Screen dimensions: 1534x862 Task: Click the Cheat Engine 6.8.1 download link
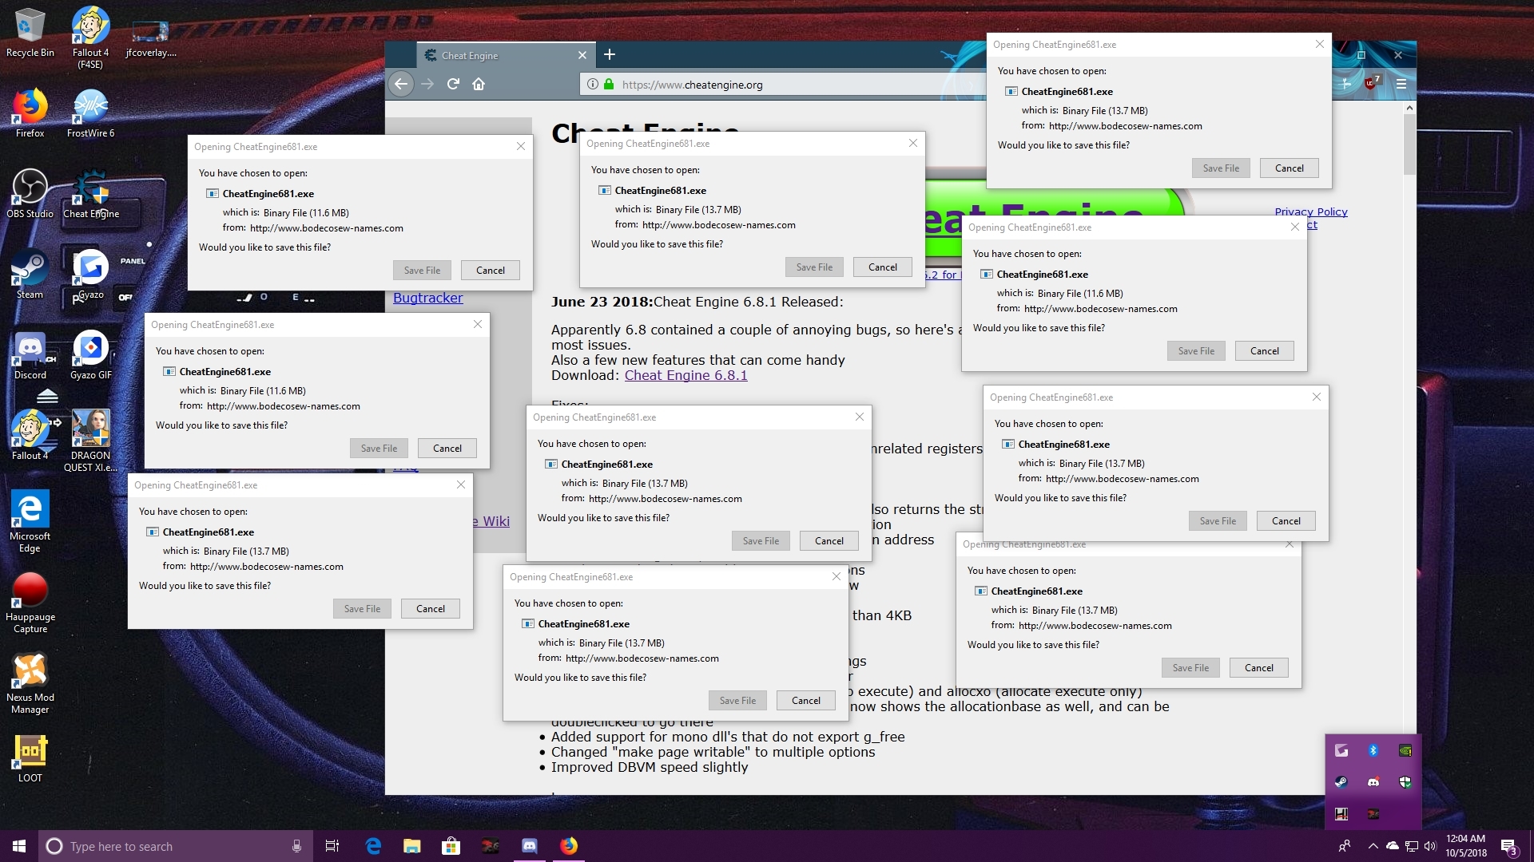tap(686, 375)
